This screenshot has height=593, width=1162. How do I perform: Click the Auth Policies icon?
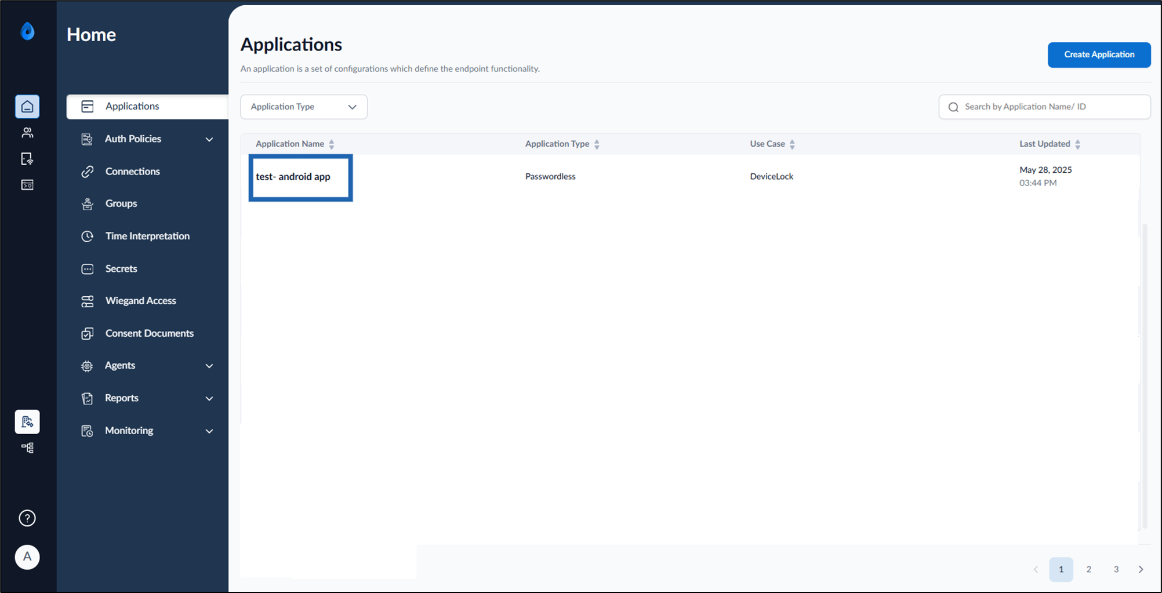(x=87, y=139)
